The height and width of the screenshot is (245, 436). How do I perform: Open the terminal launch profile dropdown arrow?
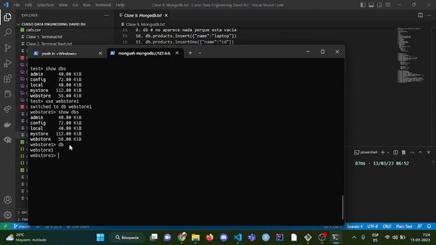[388, 152]
